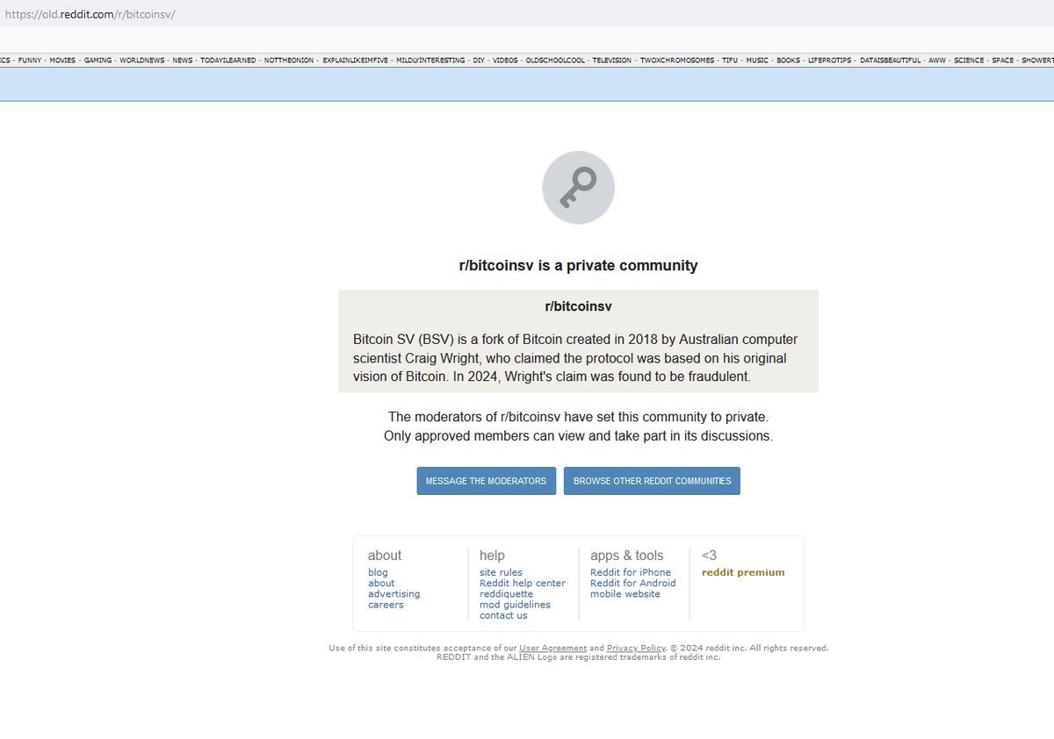1054x739 pixels.
Task: Click the private community key icon
Action: point(578,188)
